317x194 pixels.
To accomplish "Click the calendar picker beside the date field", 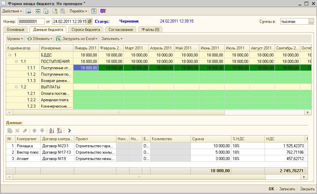I will pos(90,22).
